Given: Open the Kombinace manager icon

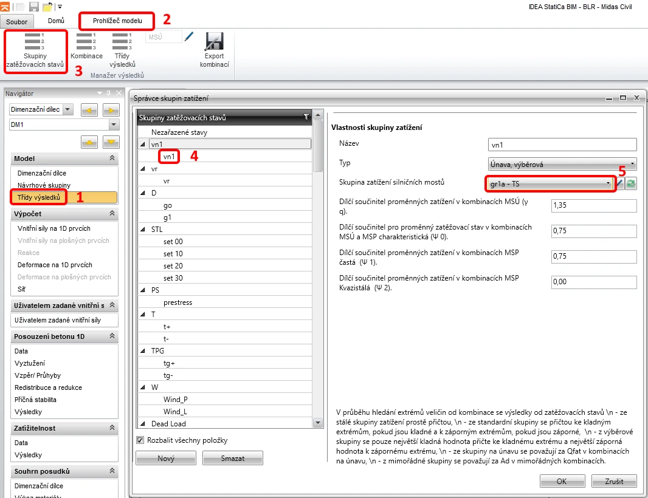Looking at the screenshot, I should (x=86, y=46).
